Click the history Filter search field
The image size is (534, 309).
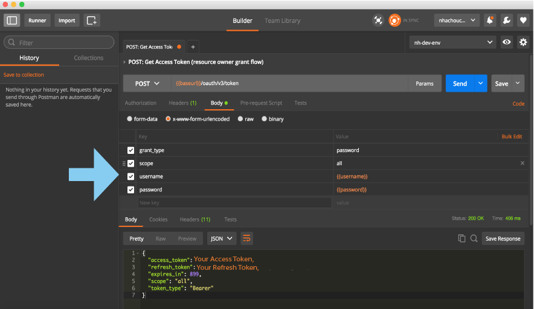59,43
